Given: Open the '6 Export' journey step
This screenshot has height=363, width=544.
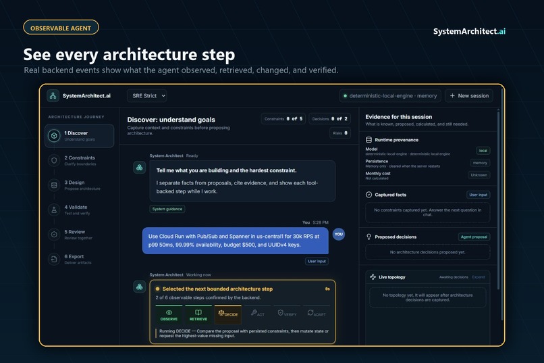Looking at the screenshot, I should tap(80, 259).
